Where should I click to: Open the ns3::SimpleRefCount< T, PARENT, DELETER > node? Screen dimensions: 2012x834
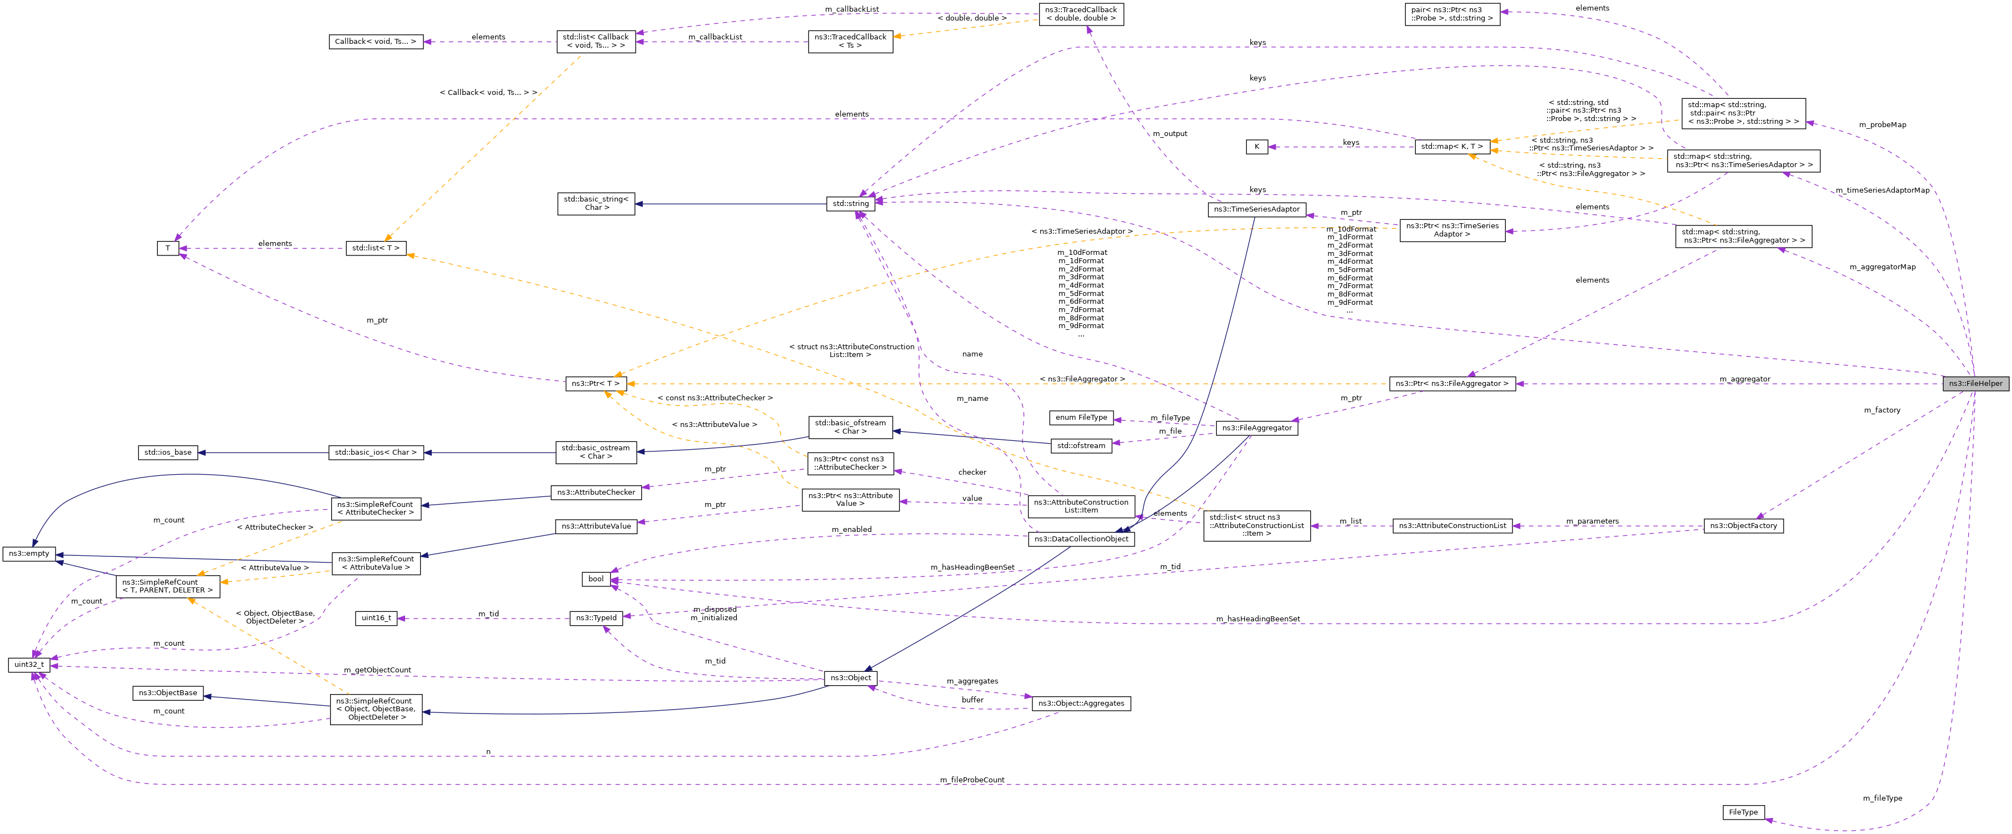tap(168, 587)
